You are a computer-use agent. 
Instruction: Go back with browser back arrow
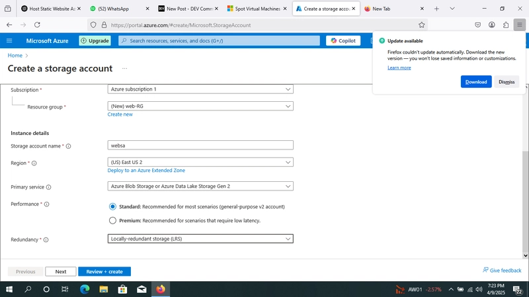(x=9, y=24)
